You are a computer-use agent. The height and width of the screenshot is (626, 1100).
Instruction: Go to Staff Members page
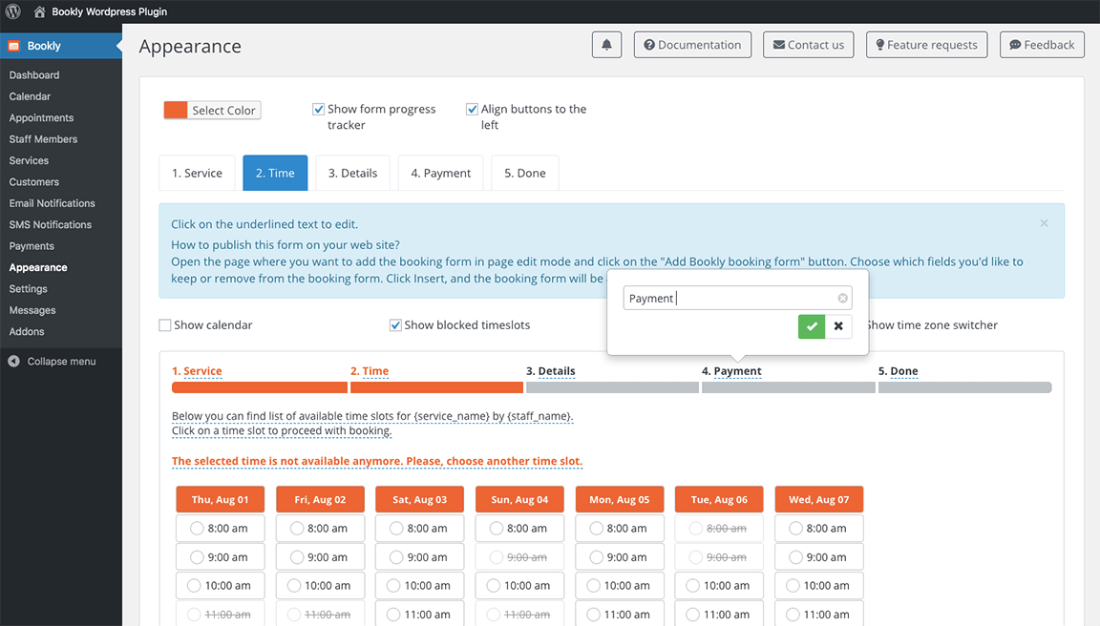pyautogui.click(x=44, y=139)
